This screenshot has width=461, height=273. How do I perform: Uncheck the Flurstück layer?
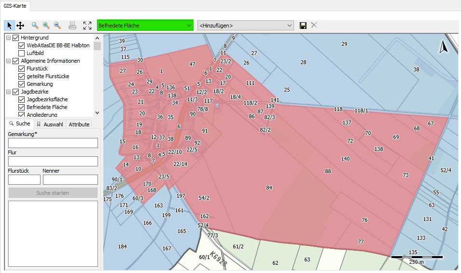[x=22, y=68]
